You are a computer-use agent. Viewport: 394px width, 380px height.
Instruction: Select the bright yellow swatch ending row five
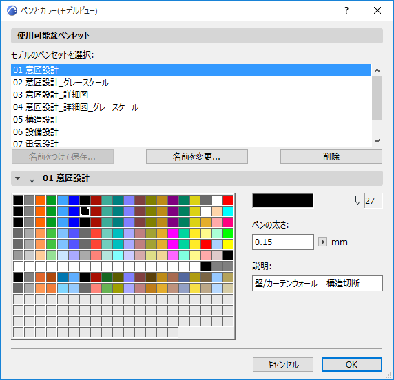pyautogui.click(x=228, y=244)
